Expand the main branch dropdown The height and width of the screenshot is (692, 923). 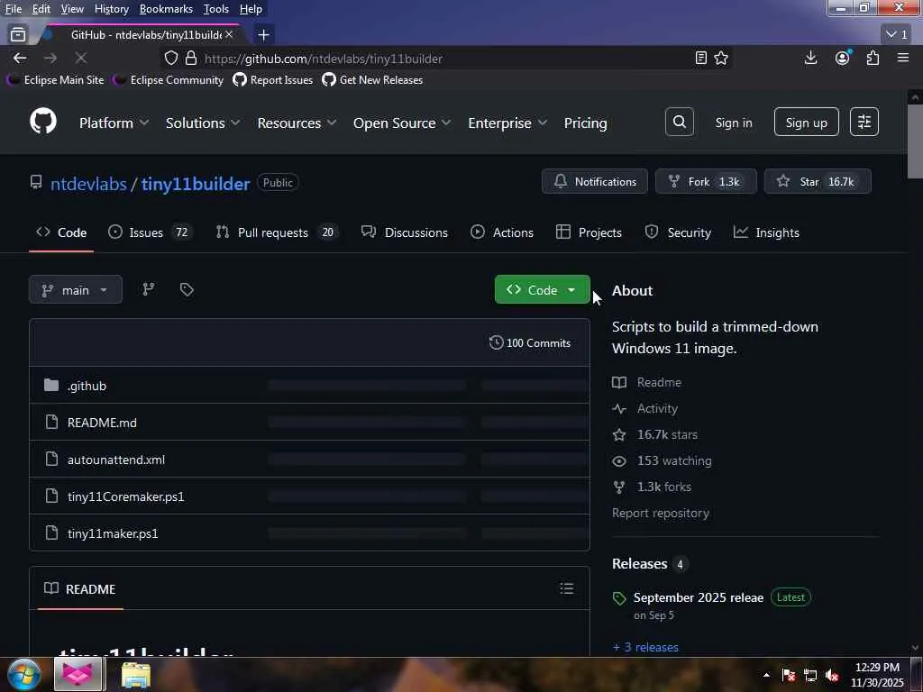(x=76, y=289)
